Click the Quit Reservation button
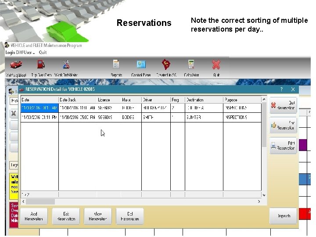 coord(283,105)
